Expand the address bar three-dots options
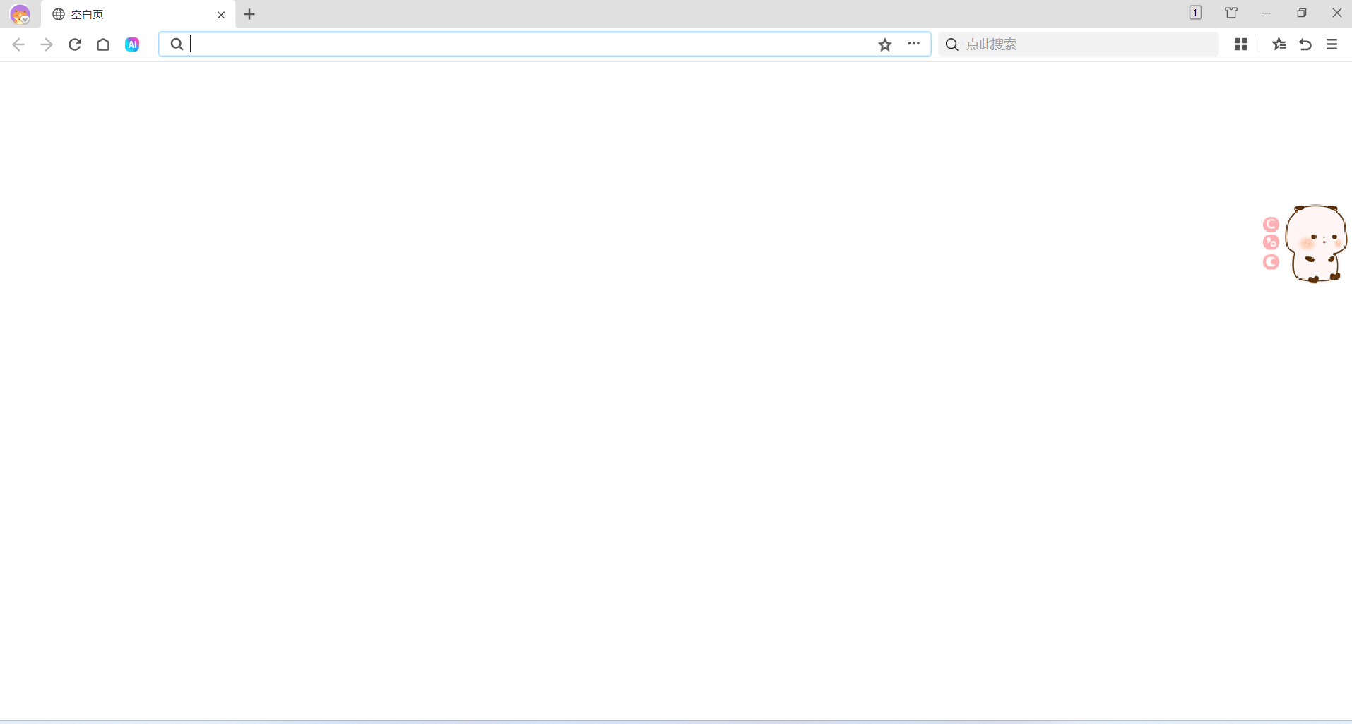This screenshot has width=1352, height=724. click(913, 44)
